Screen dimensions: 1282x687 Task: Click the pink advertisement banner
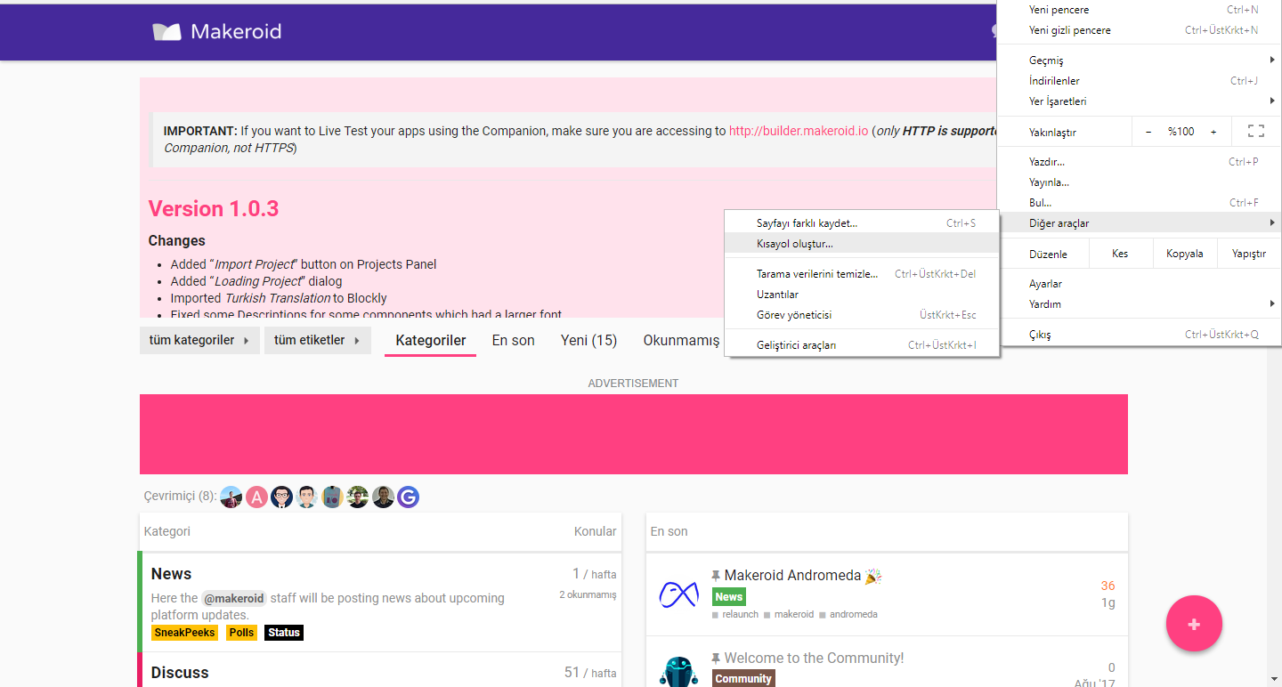(x=634, y=434)
